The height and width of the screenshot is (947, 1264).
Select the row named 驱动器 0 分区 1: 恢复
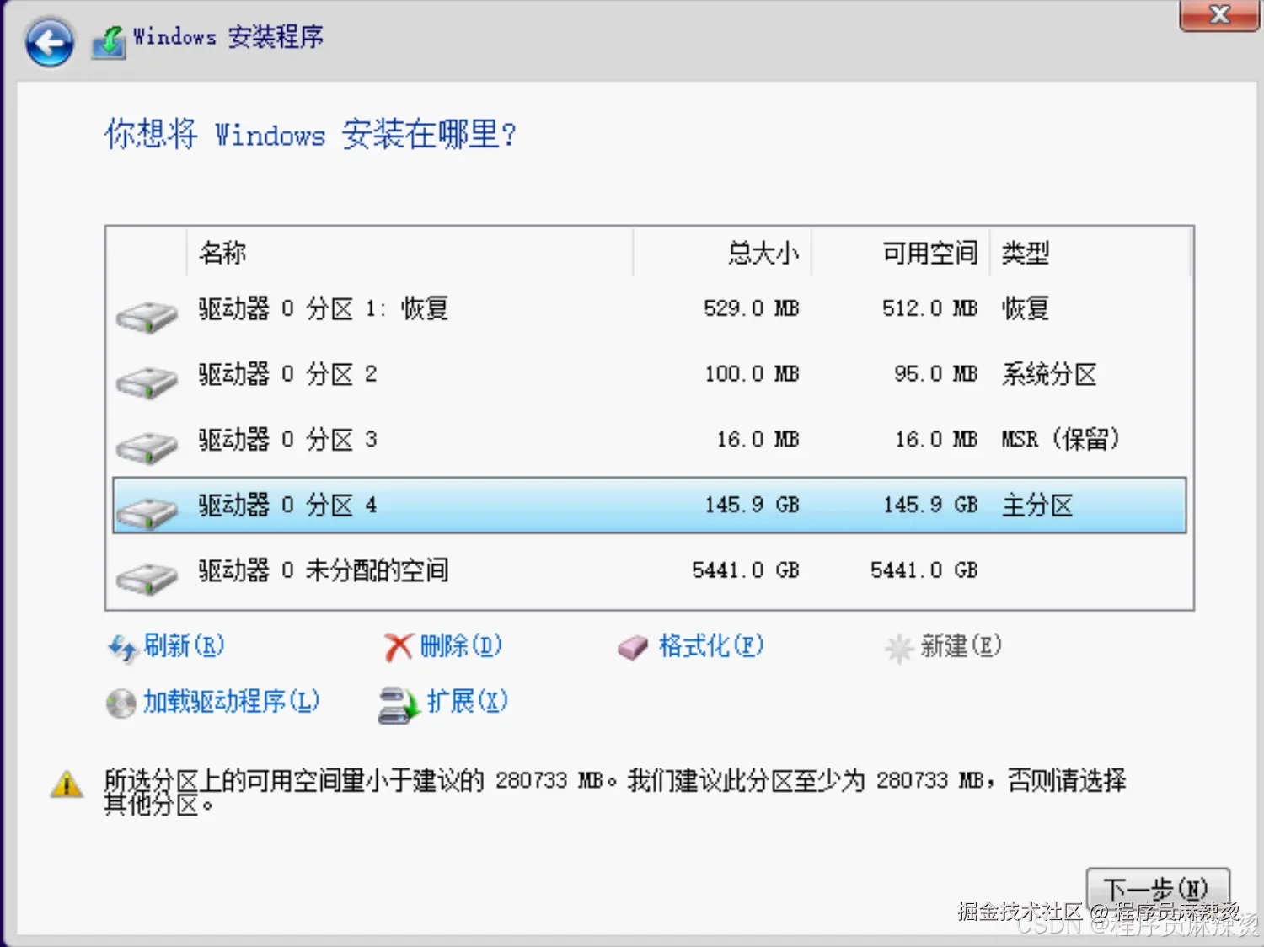(650, 308)
